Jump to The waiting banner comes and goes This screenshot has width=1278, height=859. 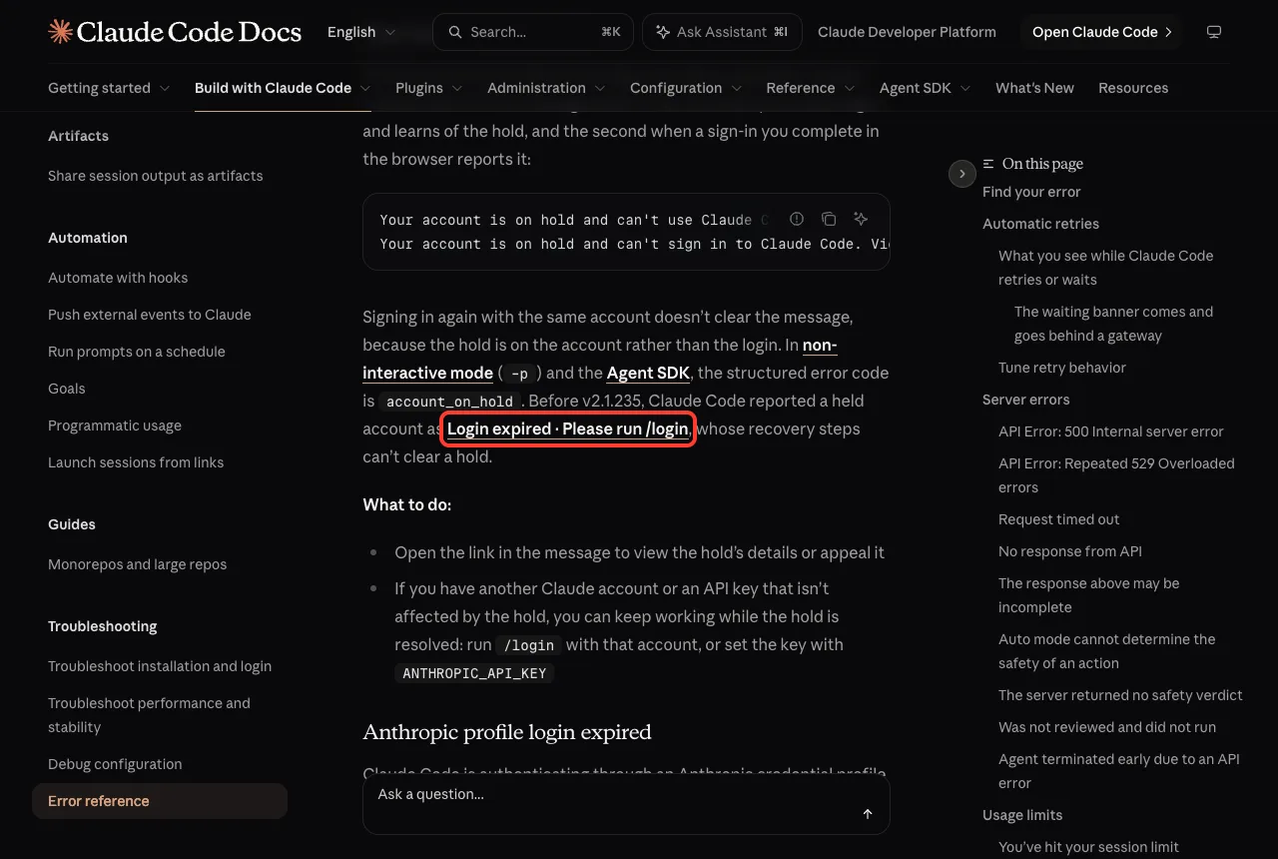[x=1114, y=324]
